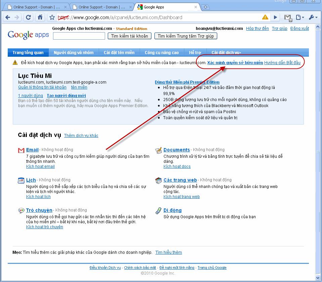The width and height of the screenshot is (322, 282).
Task: Click Xác minh quyền sở hữu miền link
Action: tap(235, 63)
